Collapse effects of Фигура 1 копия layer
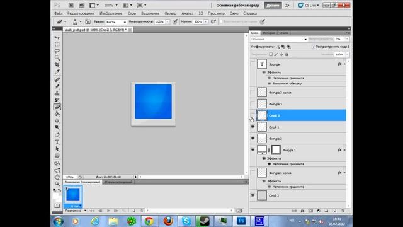Screen dimensions: 403x227 (344, 173)
